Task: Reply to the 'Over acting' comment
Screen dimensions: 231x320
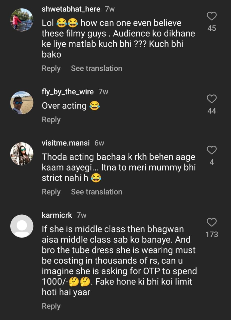Action: point(51,120)
